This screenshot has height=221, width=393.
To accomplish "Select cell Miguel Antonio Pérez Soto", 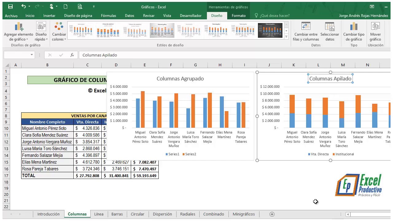I will (x=47, y=128).
